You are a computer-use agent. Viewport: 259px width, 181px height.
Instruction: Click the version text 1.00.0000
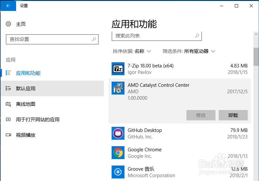click(x=137, y=98)
